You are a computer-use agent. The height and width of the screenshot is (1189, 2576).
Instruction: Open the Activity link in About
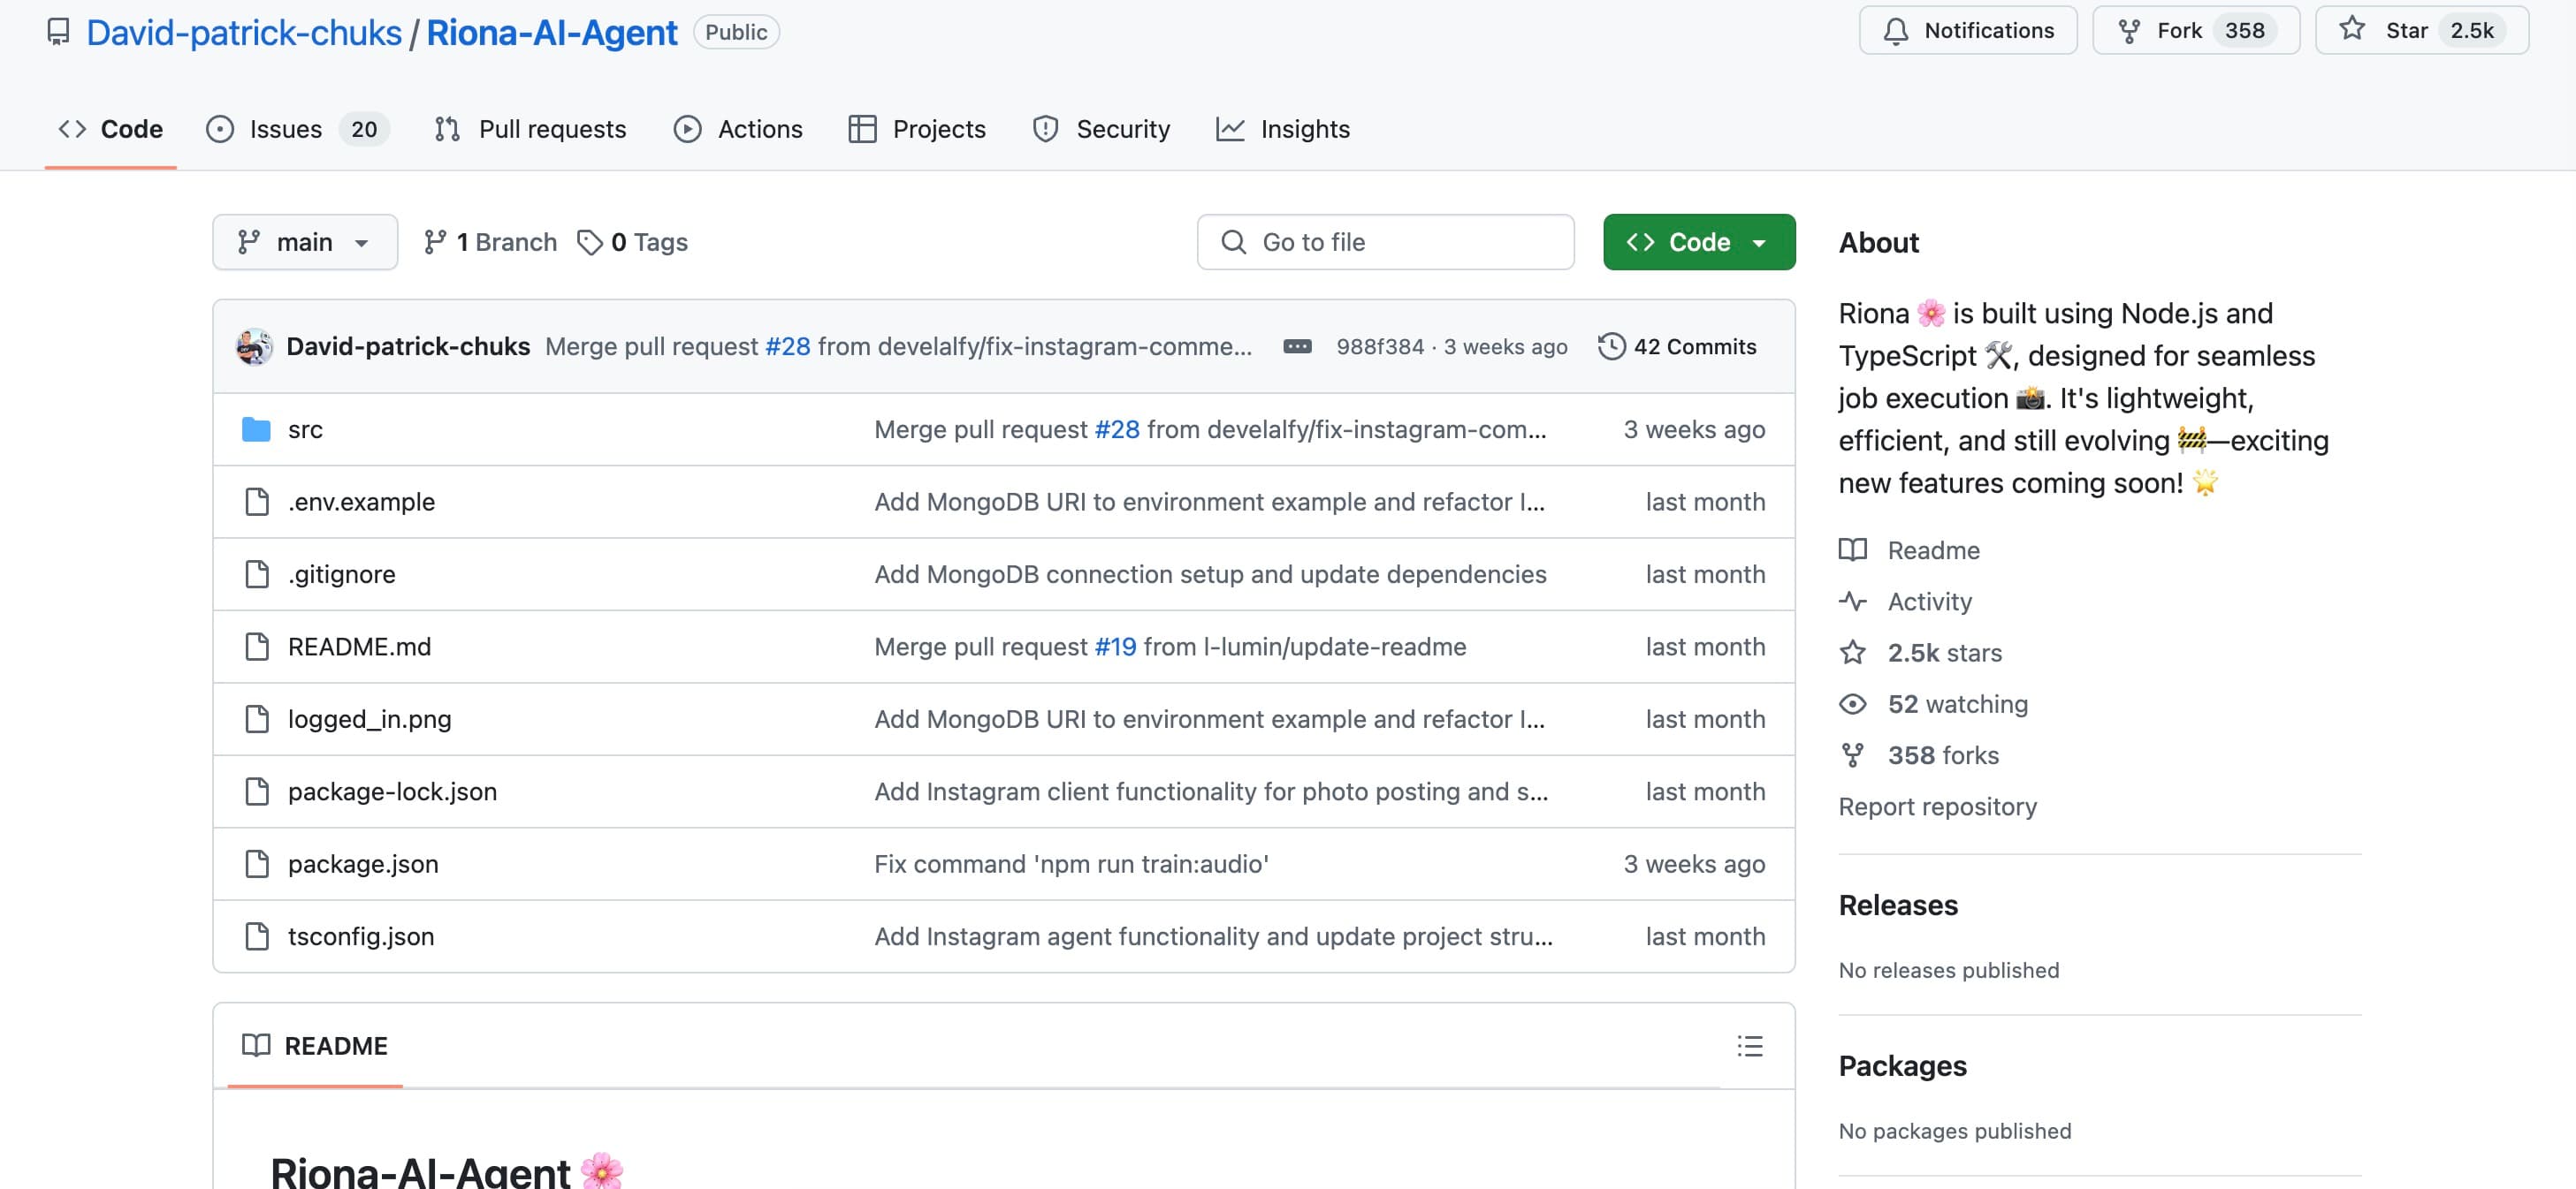(1905, 602)
